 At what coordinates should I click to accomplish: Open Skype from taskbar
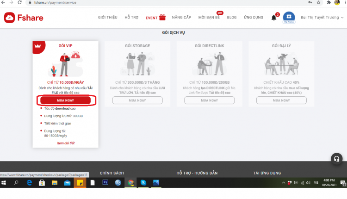click(x=143, y=183)
